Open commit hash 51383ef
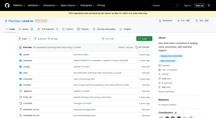Viewport: 216px width, 118px height. point(121,47)
